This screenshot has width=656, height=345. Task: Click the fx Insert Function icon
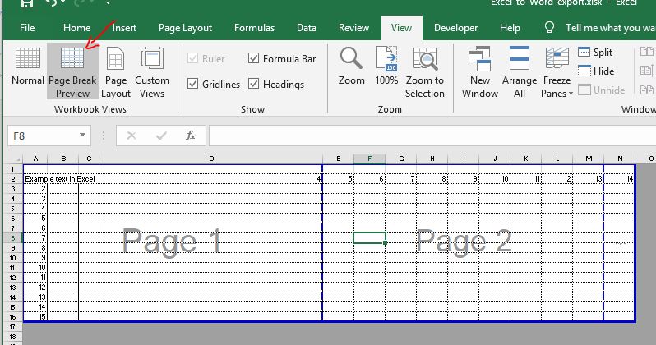(x=191, y=136)
